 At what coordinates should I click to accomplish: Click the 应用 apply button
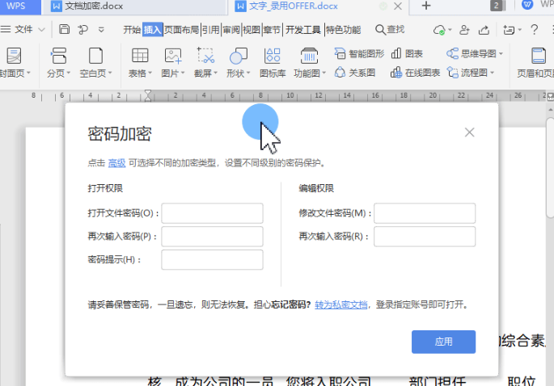pos(443,342)
